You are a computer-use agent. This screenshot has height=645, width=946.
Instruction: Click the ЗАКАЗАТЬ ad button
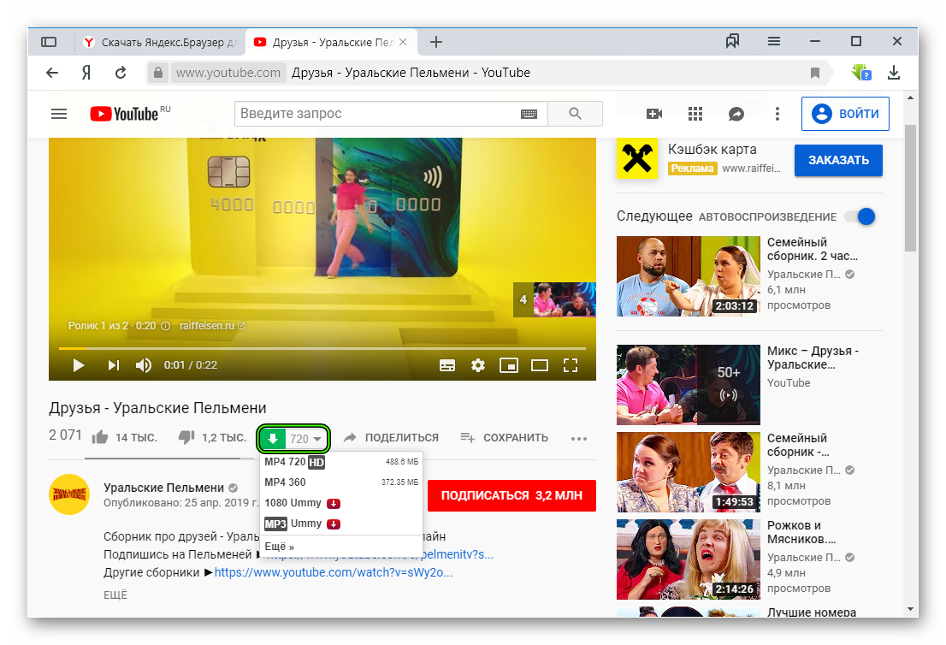838,161
